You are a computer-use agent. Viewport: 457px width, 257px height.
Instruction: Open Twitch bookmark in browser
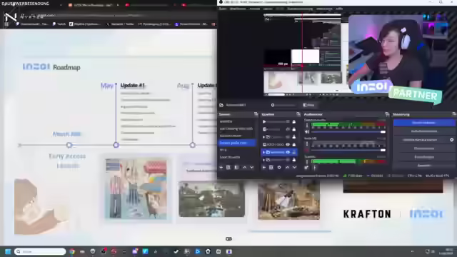coord(59,24)
